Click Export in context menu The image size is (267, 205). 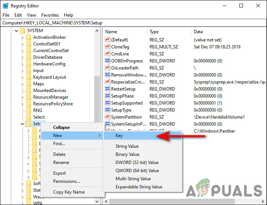coord(72,173)
